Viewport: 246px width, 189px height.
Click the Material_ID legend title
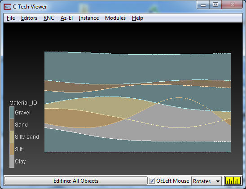click(23, 103)
